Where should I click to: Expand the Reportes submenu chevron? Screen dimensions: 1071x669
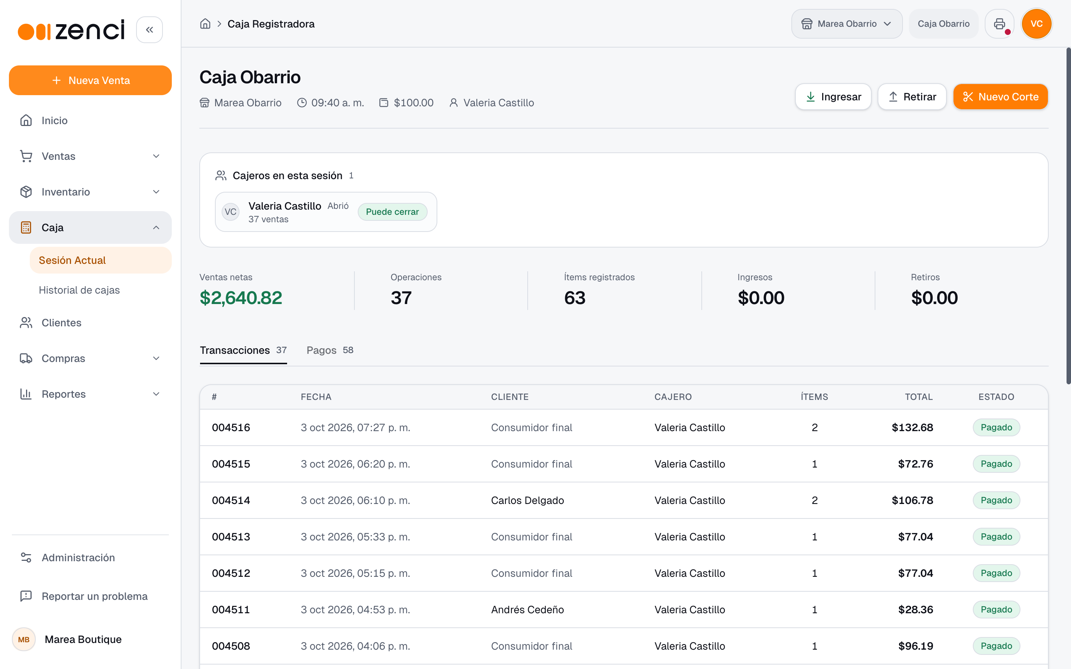tap(156, 394)
